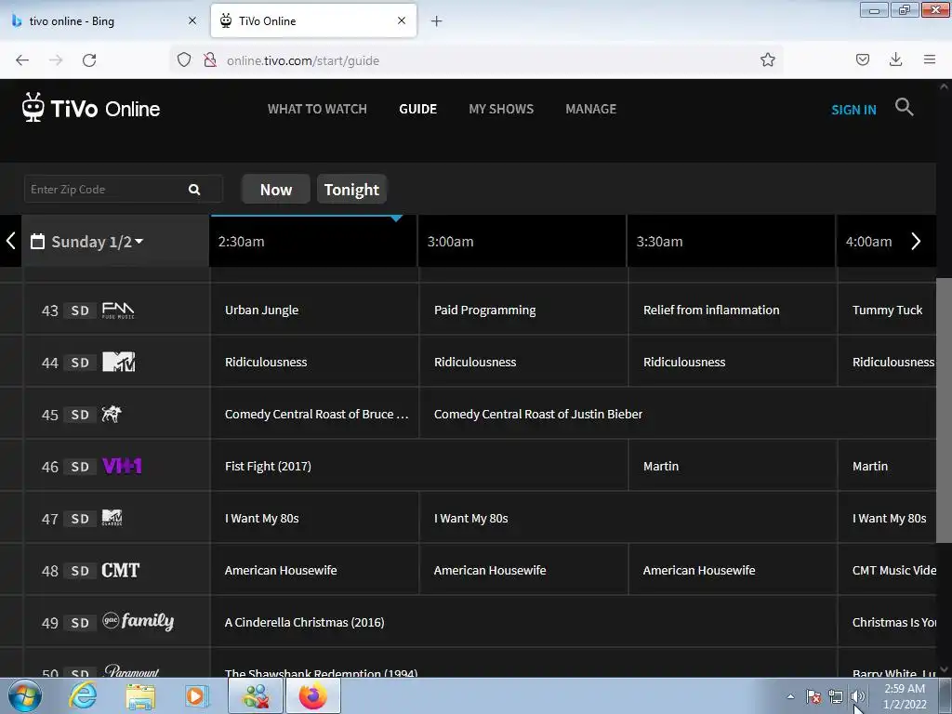Select the channel 45 logo
Viewport: 952px width, 714px height.
pos(112,414)
